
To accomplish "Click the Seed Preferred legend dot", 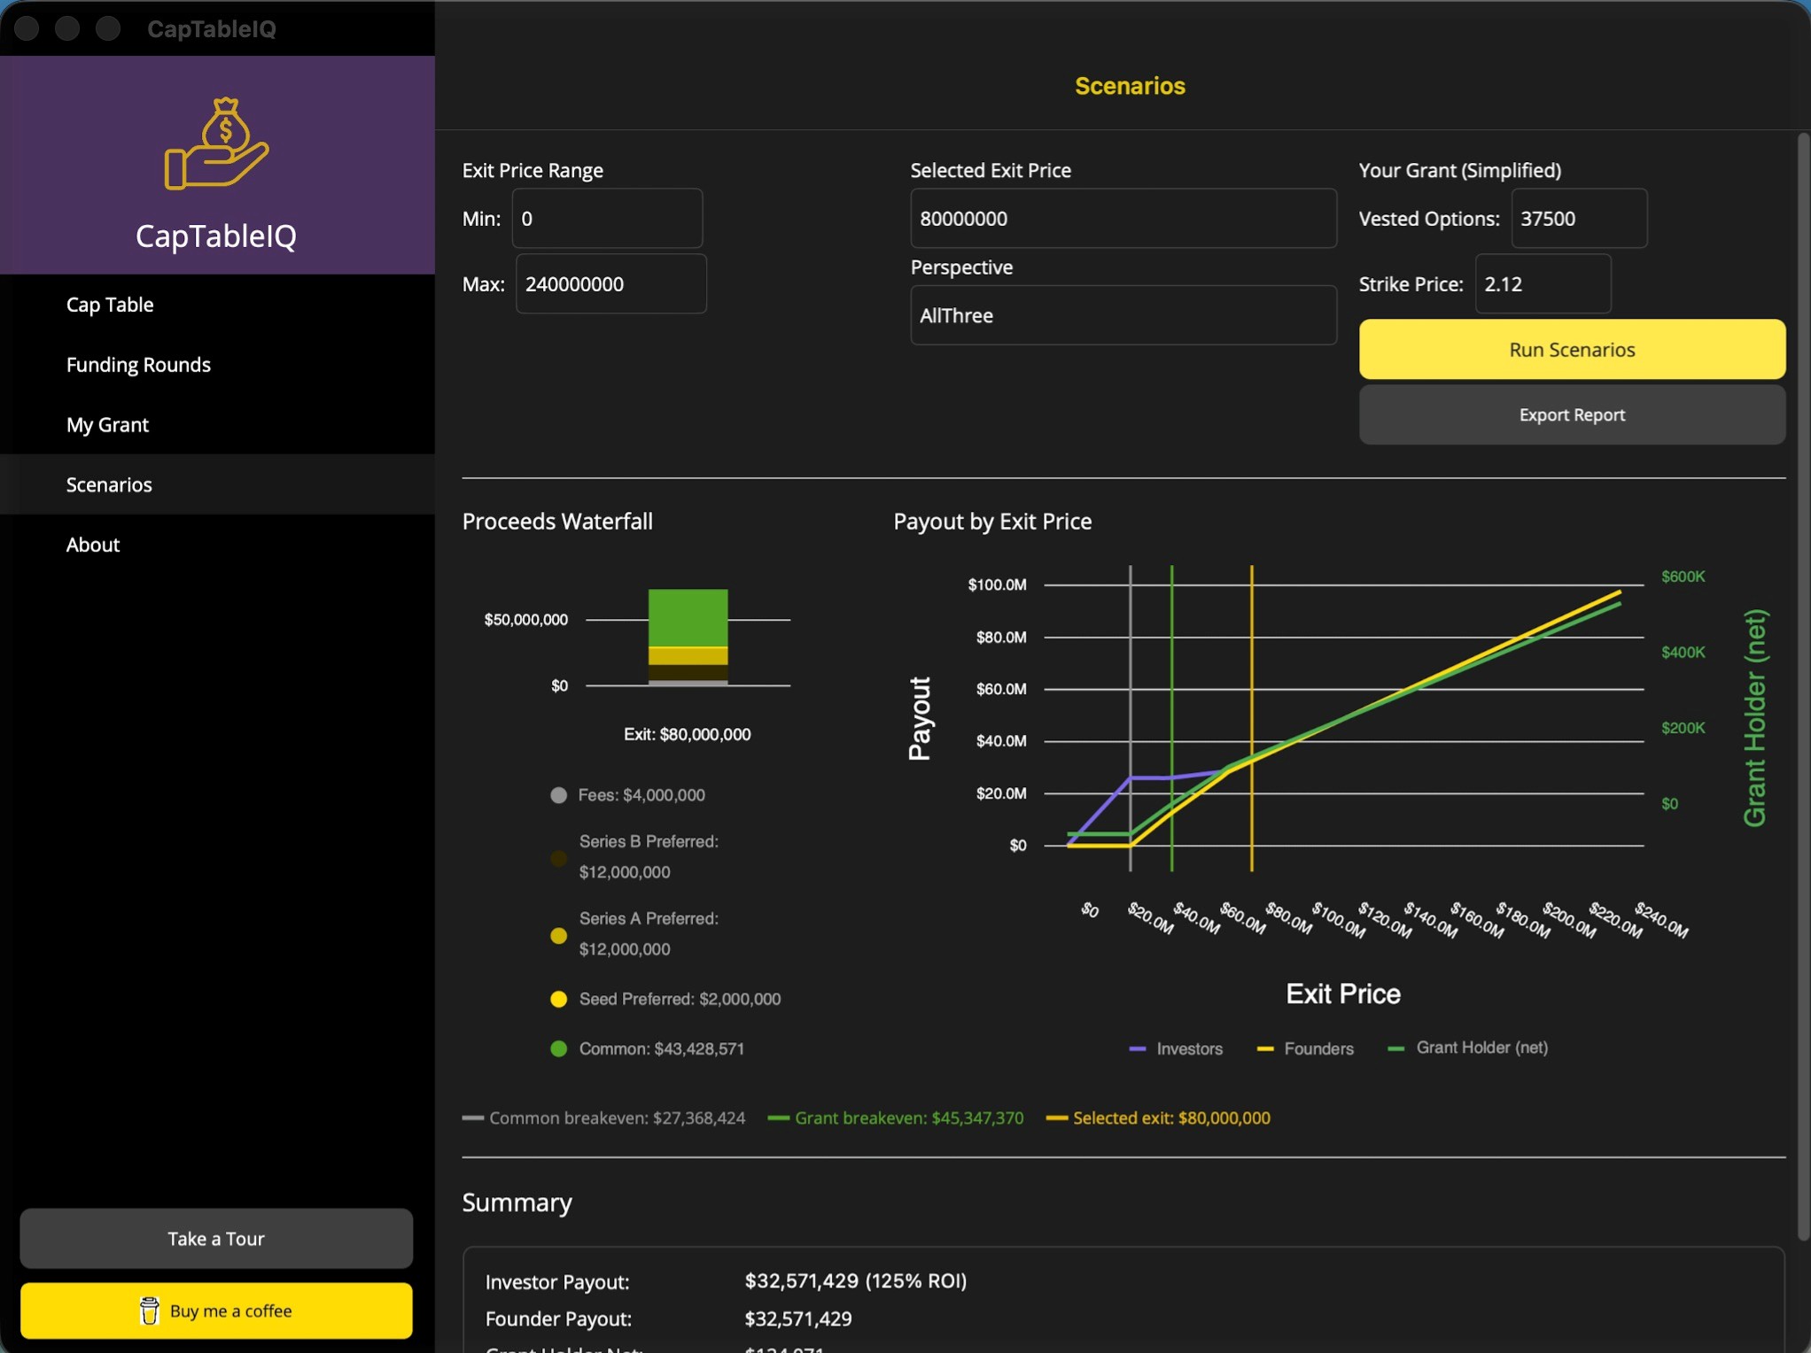I will (x=558, y=999).
